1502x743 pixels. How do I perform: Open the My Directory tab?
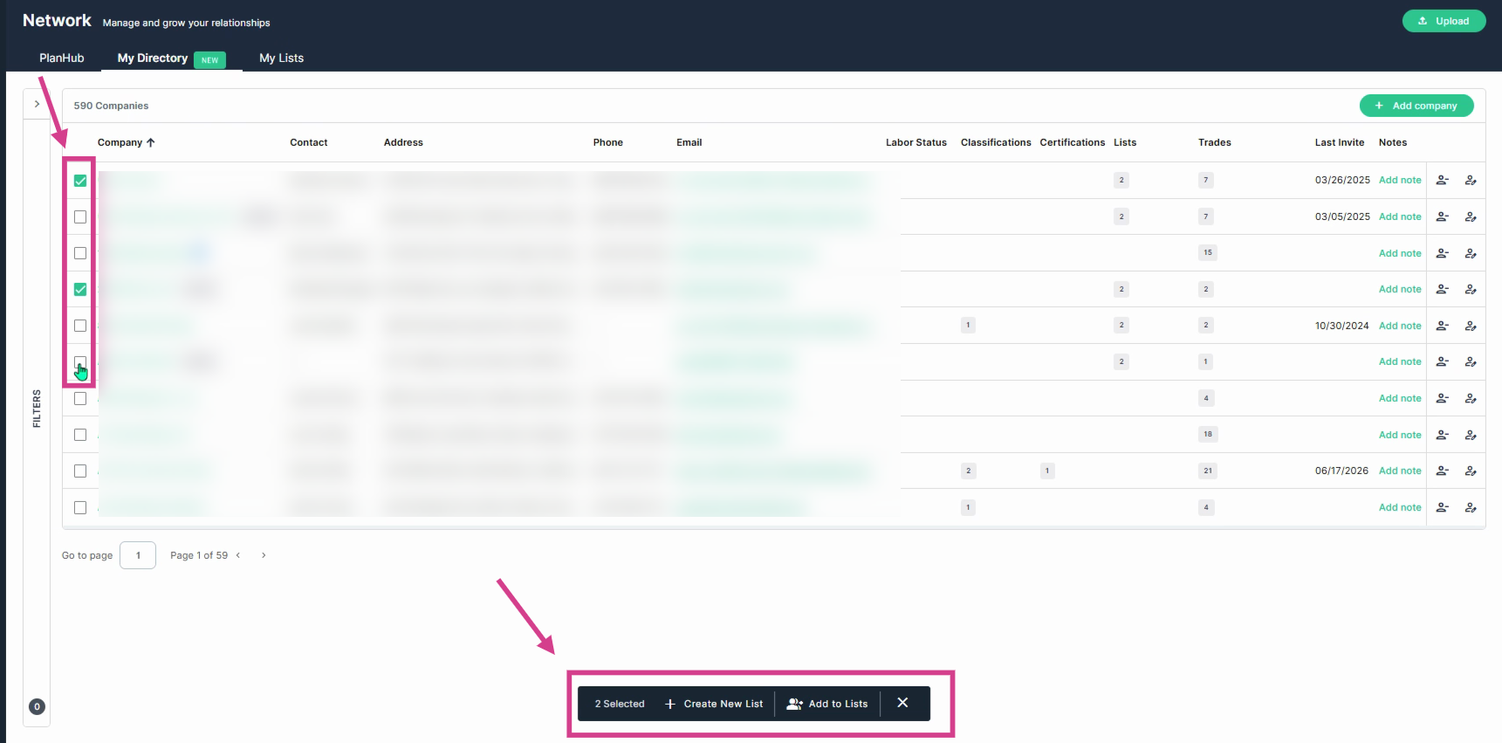pyautogui.click(x=171, y=58)
